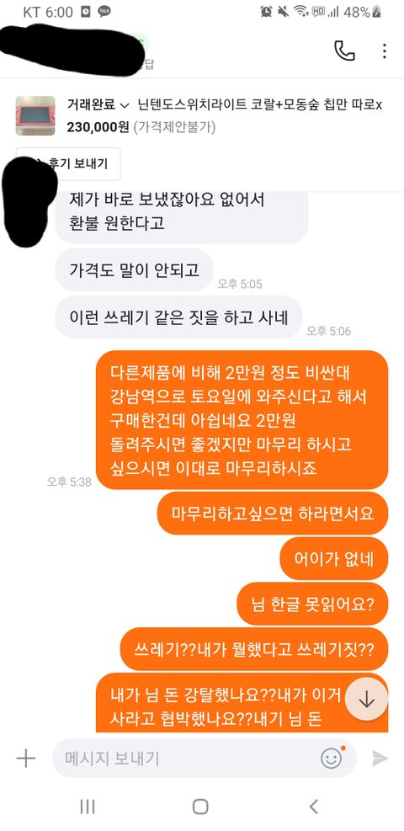Open the three-dot overflow menu
The image size is (404, 831).
[x=385, y=51]
